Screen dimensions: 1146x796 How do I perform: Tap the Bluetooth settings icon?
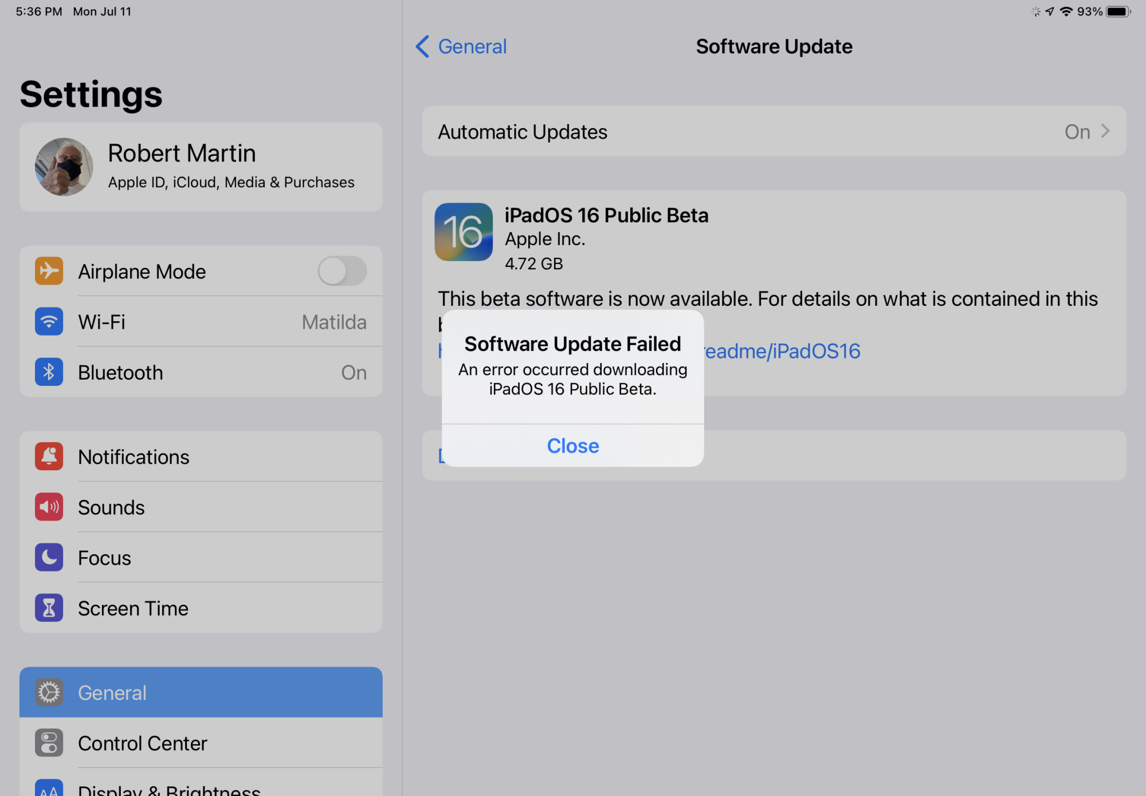click(x=49, y=372)
